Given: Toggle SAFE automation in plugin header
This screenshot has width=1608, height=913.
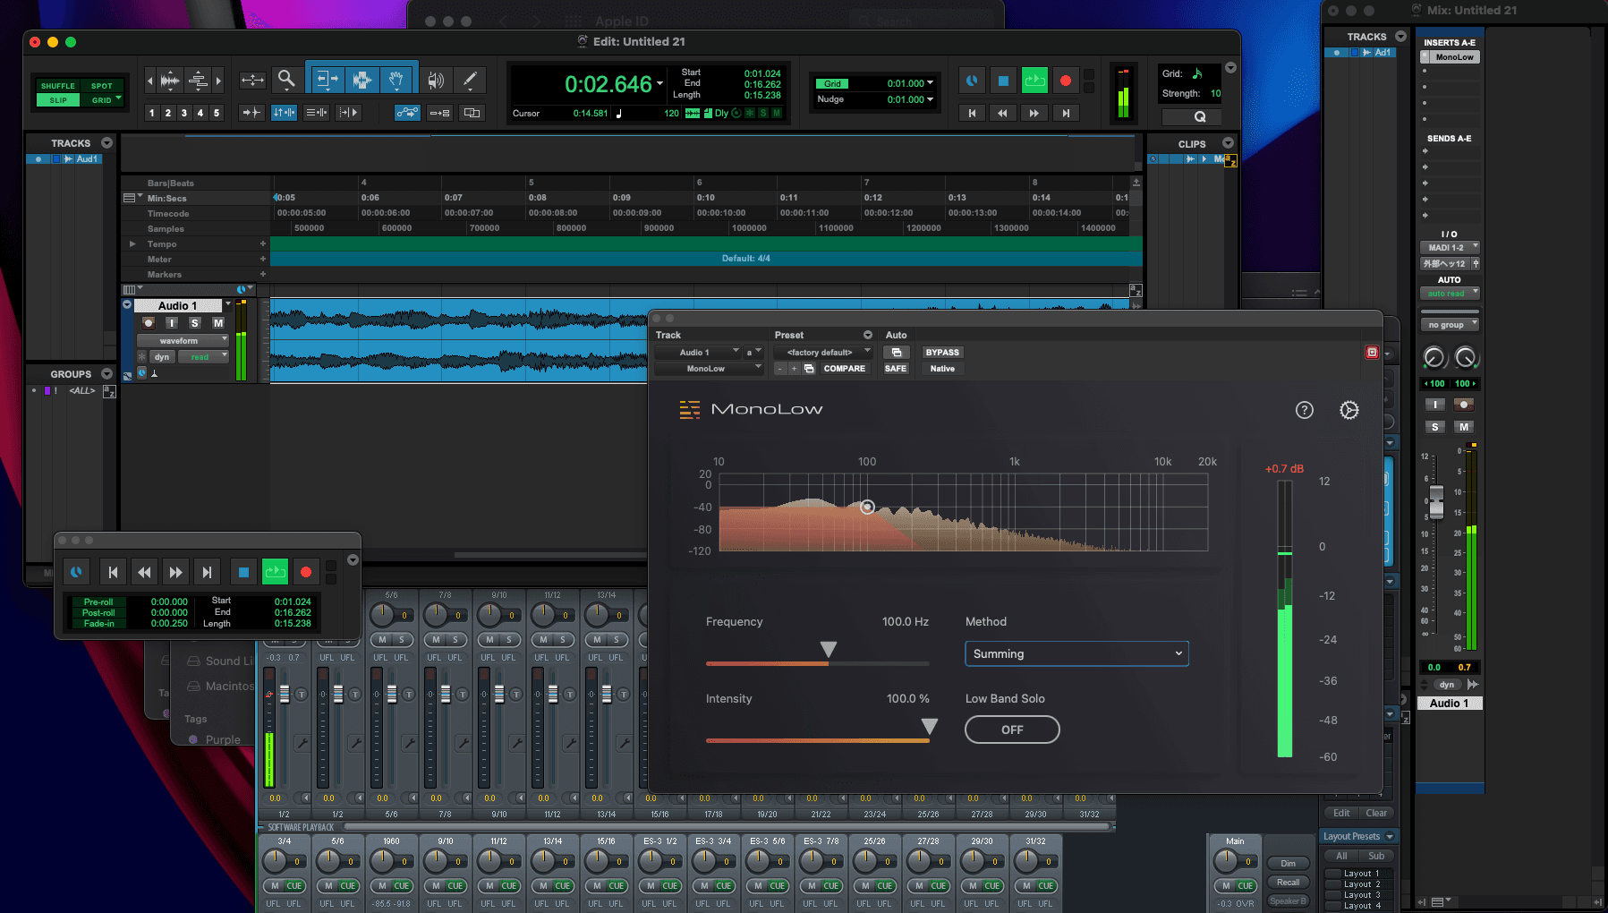Looking at the screenshot, I should [896, 369].
